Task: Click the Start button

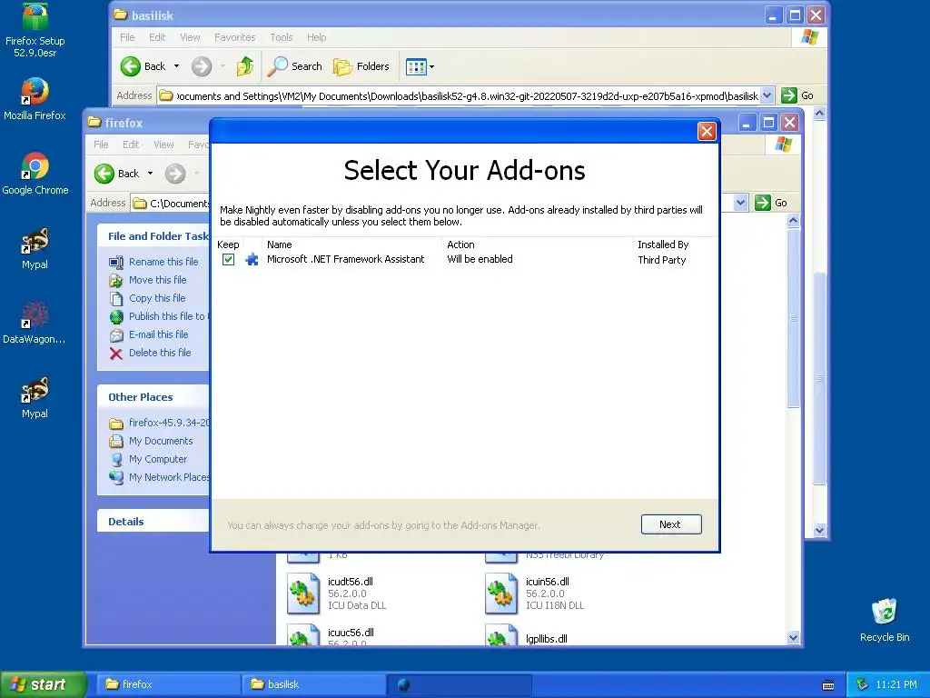Action: tap(43, 684)
